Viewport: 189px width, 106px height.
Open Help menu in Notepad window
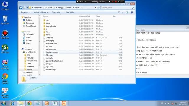[143, 30]
